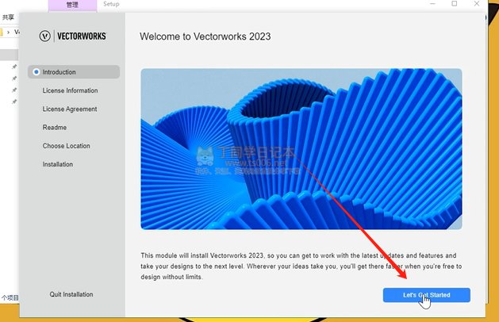Image resolution: width=499 pixels, height=322 pixels.
Task: Close the Setup window
Action: 477,4
